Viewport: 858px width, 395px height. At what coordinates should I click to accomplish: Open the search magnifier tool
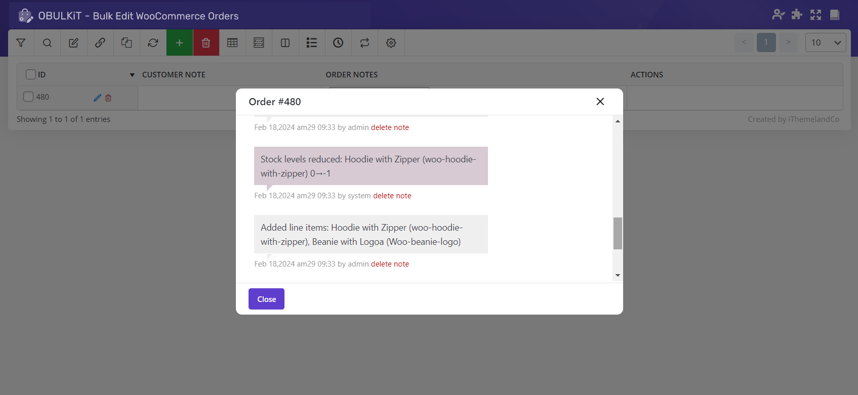click(x=47, y=43)
